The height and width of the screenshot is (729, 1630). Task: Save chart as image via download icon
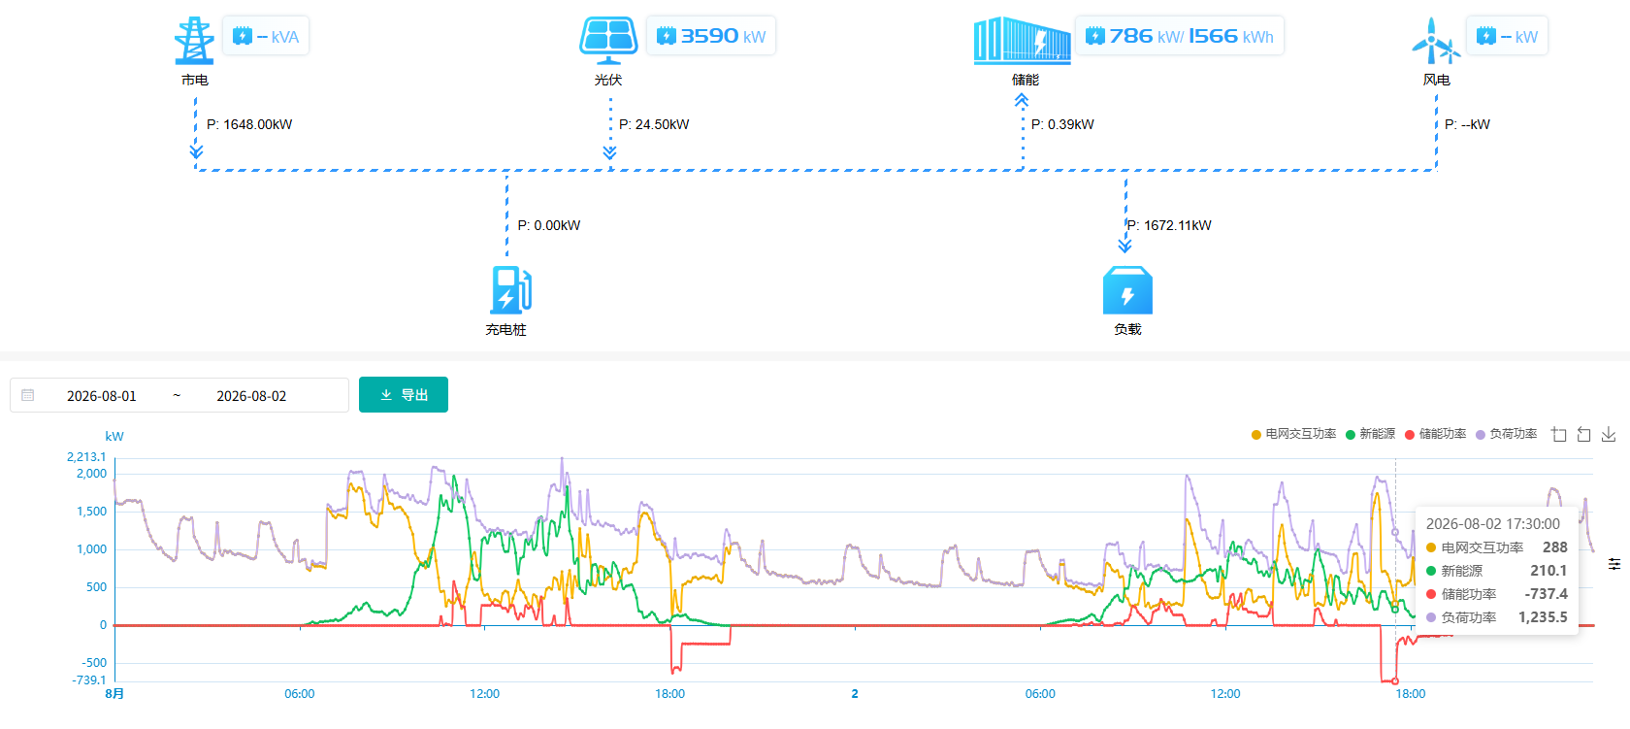pyautogui.click(x=1608, y=434)
